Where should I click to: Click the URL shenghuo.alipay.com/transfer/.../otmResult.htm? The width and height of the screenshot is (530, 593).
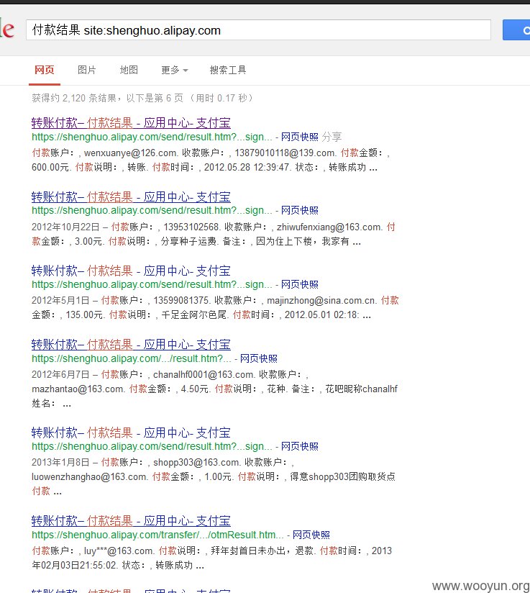click(157, 535)
